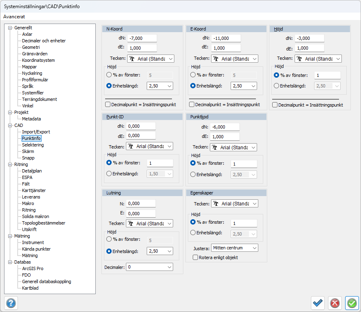The width and height of the screenshot is (361, 312).
Task: Open Enhetslängd size dropdown in Lutning
Action: tap(159, 251)
